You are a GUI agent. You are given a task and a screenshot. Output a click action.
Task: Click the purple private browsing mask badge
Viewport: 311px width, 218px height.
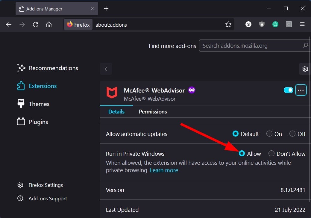pyautogui.click(x=192, y=90)
